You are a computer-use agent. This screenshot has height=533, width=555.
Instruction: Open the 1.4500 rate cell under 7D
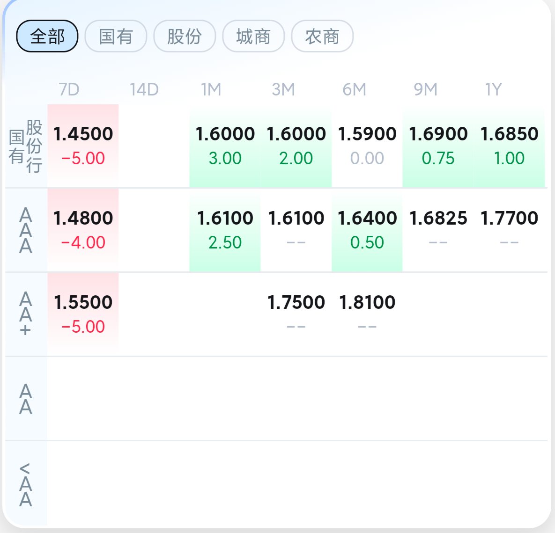click(x=83, y=146)
